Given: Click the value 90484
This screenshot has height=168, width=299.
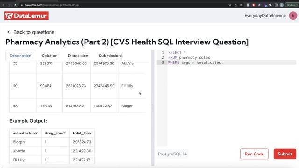Looking at the screenshot, I should pos(46,86).
